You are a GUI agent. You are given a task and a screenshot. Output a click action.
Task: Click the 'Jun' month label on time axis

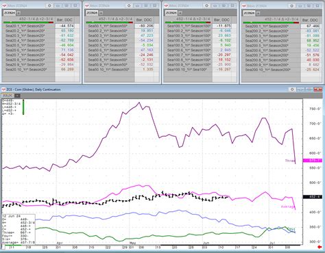206,243
